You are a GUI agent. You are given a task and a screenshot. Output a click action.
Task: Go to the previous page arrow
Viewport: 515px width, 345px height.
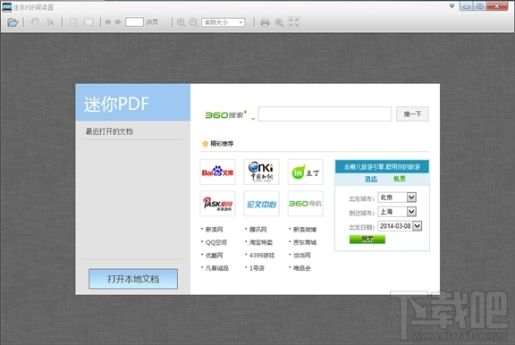coord(107,22)
